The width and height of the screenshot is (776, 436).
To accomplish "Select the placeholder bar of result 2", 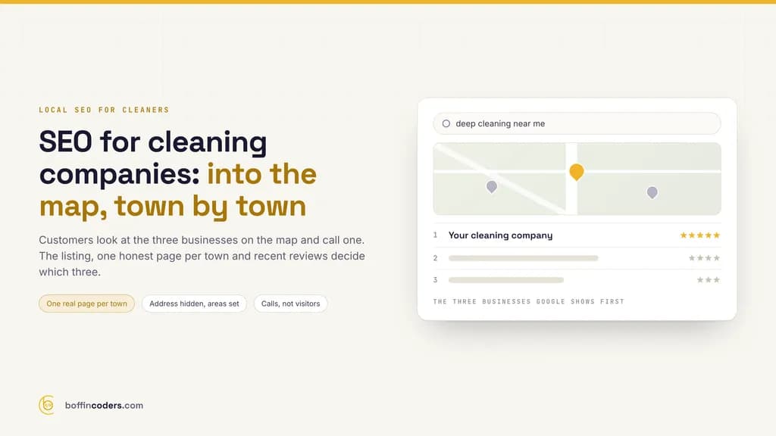I will 523,258.
